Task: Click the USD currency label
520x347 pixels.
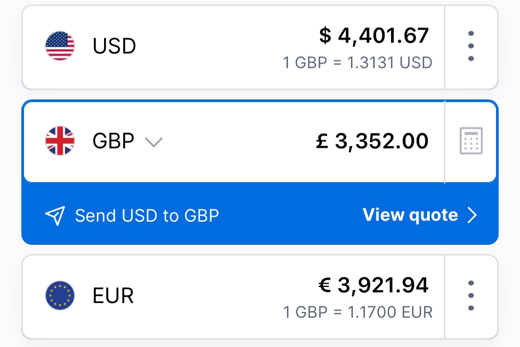Action: tap(114, 46)
